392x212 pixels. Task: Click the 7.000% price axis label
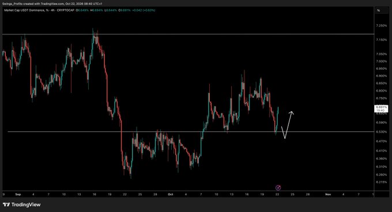tap(381, 62)
